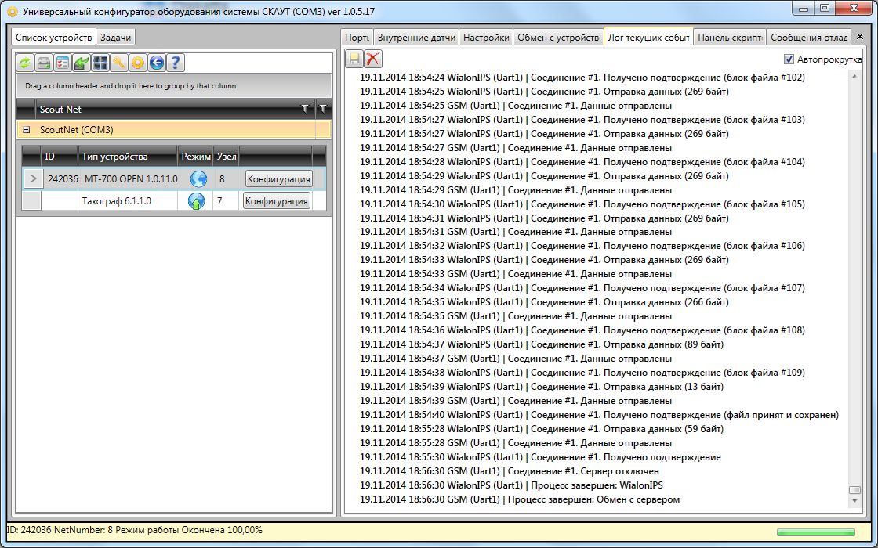Image resolution: width=878 pixels, height=548 pixels.
Task: Open the Настройки tab
Action: [485, 38]
